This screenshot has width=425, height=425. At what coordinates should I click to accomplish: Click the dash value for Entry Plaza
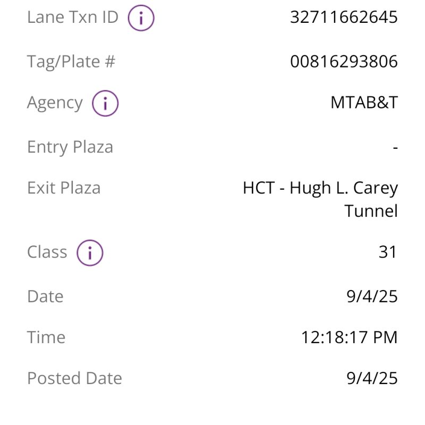(395, 147)
